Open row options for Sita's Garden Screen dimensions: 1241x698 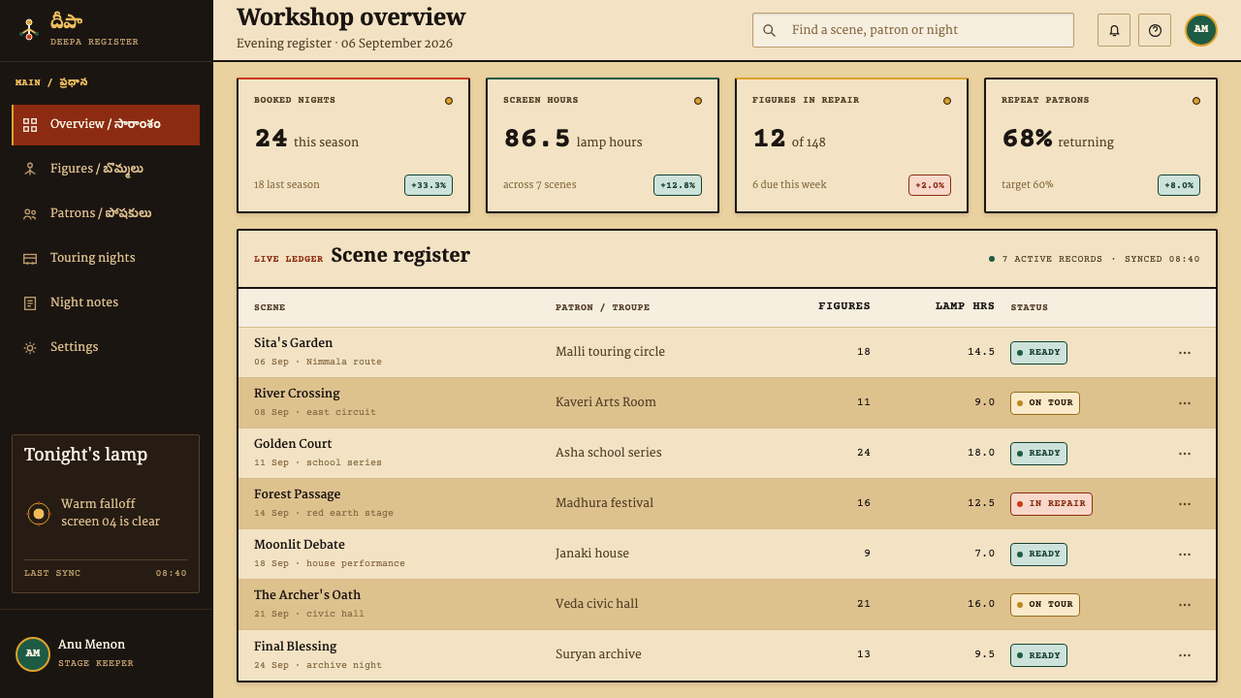pyautogui.click(x=1185, y=353)
